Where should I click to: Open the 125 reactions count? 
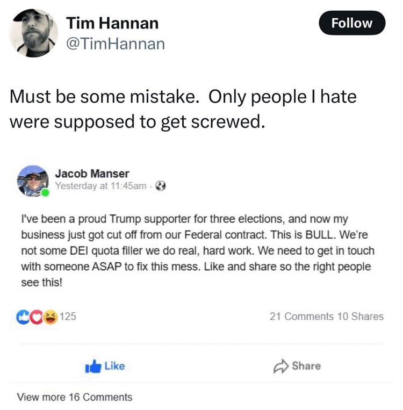(x=68, y=317)
